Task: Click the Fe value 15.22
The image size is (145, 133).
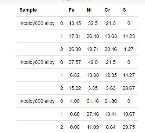Action: [x=75, y=88]
